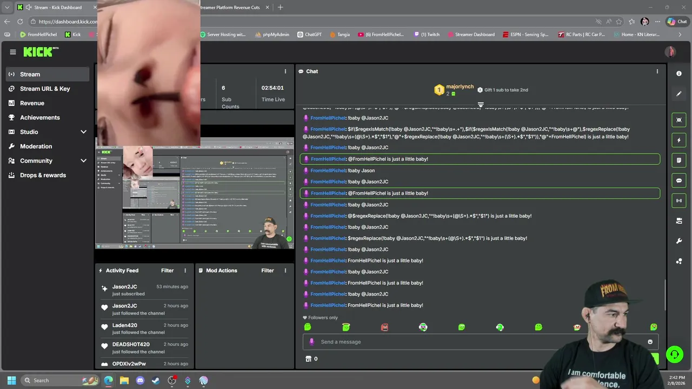Switch to Stream - Kick Dashboard browser tab
This screenshot has height=389, width=692.
57,7
